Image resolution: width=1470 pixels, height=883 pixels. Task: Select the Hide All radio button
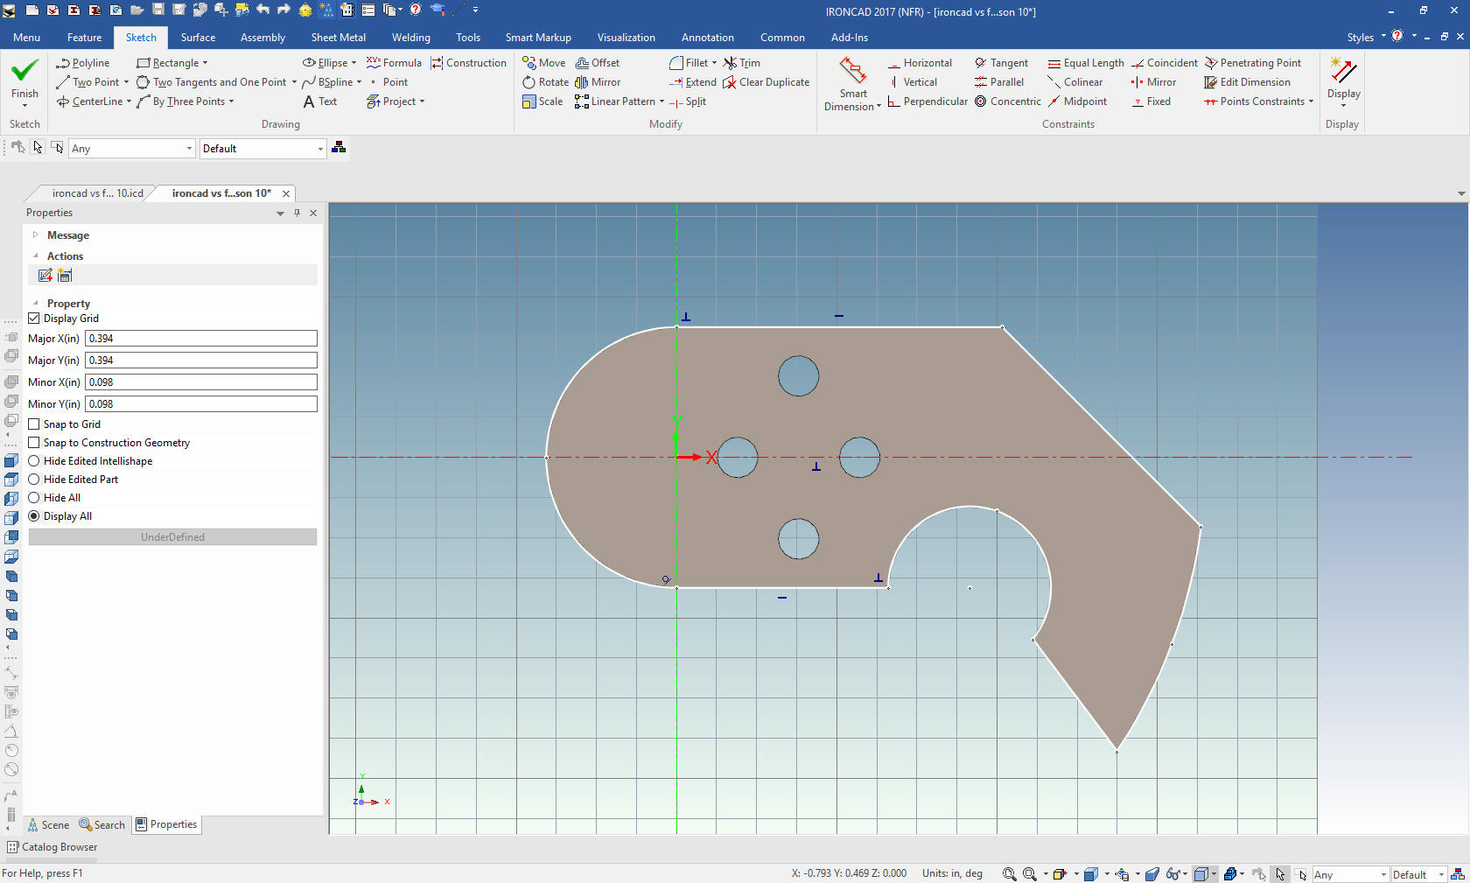34,498
